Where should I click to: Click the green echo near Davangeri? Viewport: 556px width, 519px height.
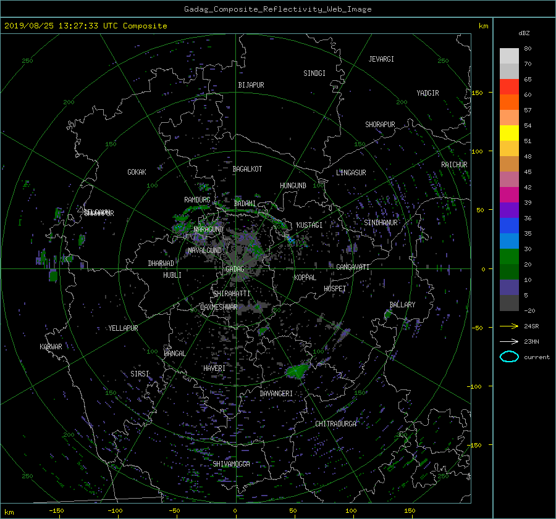coord(297,372)
